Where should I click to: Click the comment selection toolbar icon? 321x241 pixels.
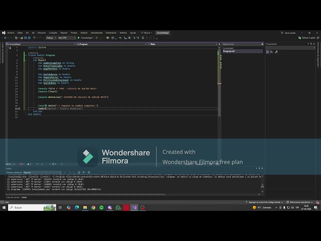134,38
